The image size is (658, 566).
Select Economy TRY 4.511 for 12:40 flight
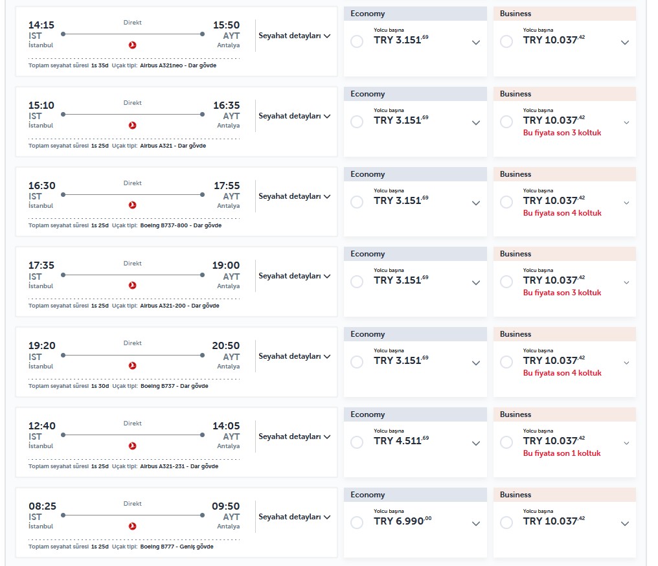357,442
